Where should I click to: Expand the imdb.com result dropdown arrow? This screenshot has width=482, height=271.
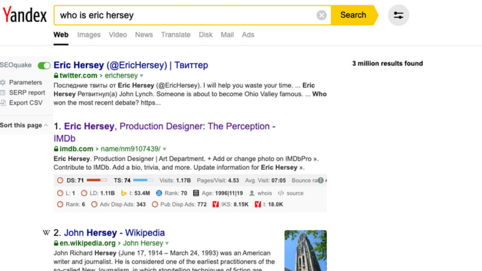click(x=164, y=149)
